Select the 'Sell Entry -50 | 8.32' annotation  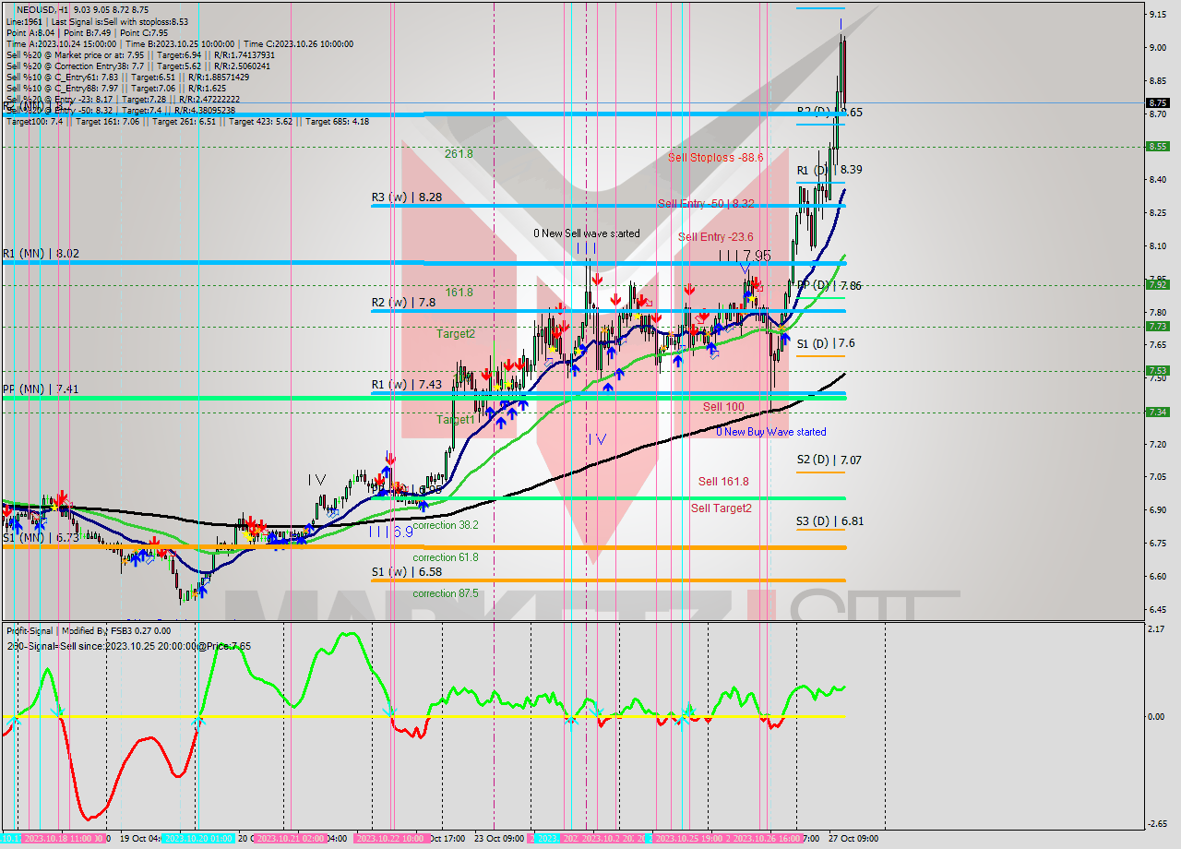tap(706, 204)
